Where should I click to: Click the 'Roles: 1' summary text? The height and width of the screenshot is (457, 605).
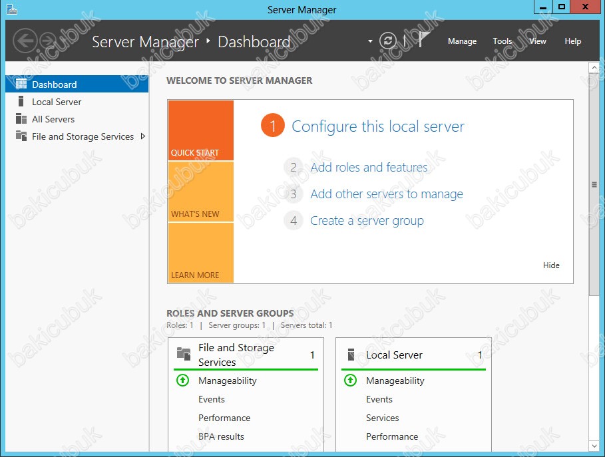180,325
